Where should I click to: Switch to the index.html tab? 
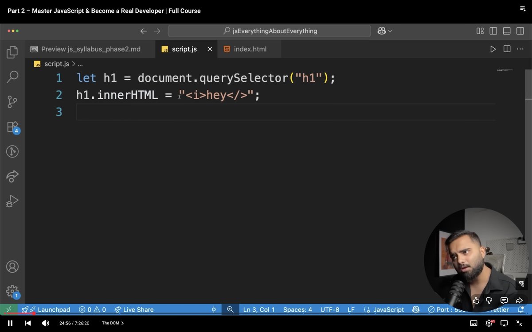click(250, 49)
